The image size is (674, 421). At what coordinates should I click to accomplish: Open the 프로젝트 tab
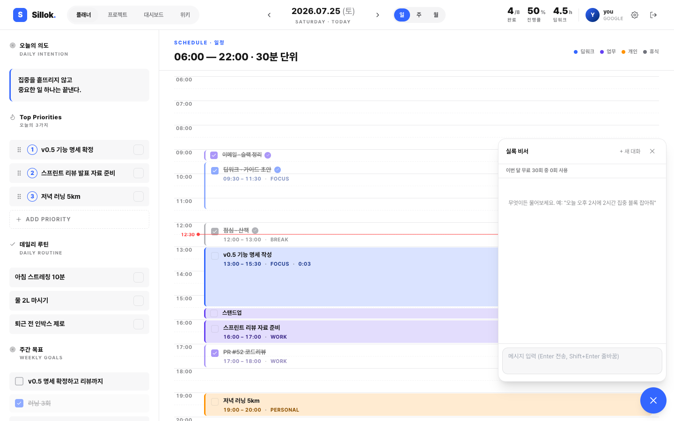tap(117, 15)
